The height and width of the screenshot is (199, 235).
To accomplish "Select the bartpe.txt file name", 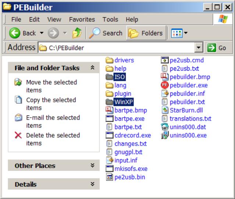I will point(128,127).
